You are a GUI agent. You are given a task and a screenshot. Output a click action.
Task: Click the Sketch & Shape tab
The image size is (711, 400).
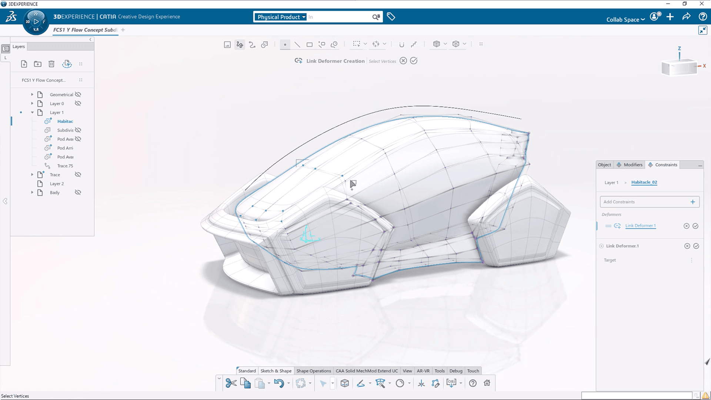pyautogui.click(x=276, y=371)
